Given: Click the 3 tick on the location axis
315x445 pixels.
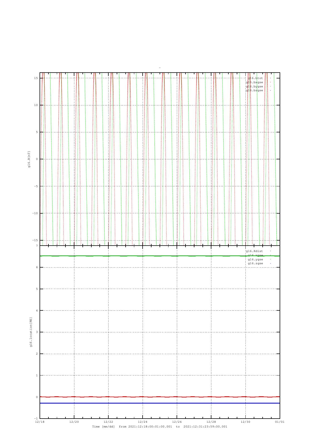Looking at the screenshot, I should (x=37, y=332).
